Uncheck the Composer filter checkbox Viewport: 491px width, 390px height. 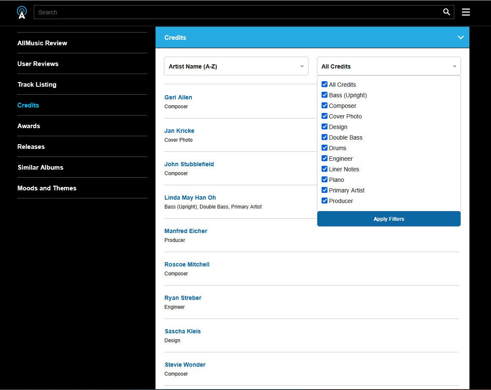pyautogui.click(x=325, y=106)
